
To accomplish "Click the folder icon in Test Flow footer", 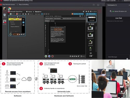I will (x=76, y=56).
